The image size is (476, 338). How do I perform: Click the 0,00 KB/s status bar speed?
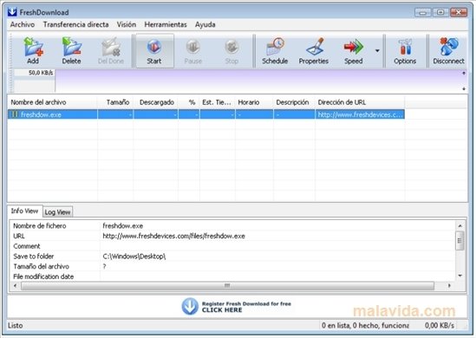pos(440,326)
